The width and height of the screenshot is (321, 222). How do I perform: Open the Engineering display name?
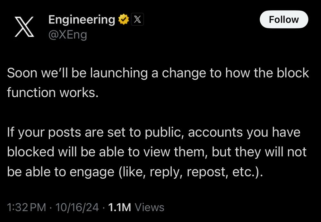tap(82, 20)
